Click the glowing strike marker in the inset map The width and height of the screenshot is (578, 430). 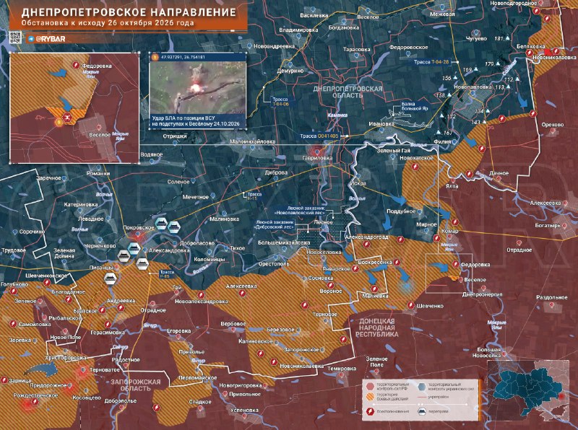58,121
